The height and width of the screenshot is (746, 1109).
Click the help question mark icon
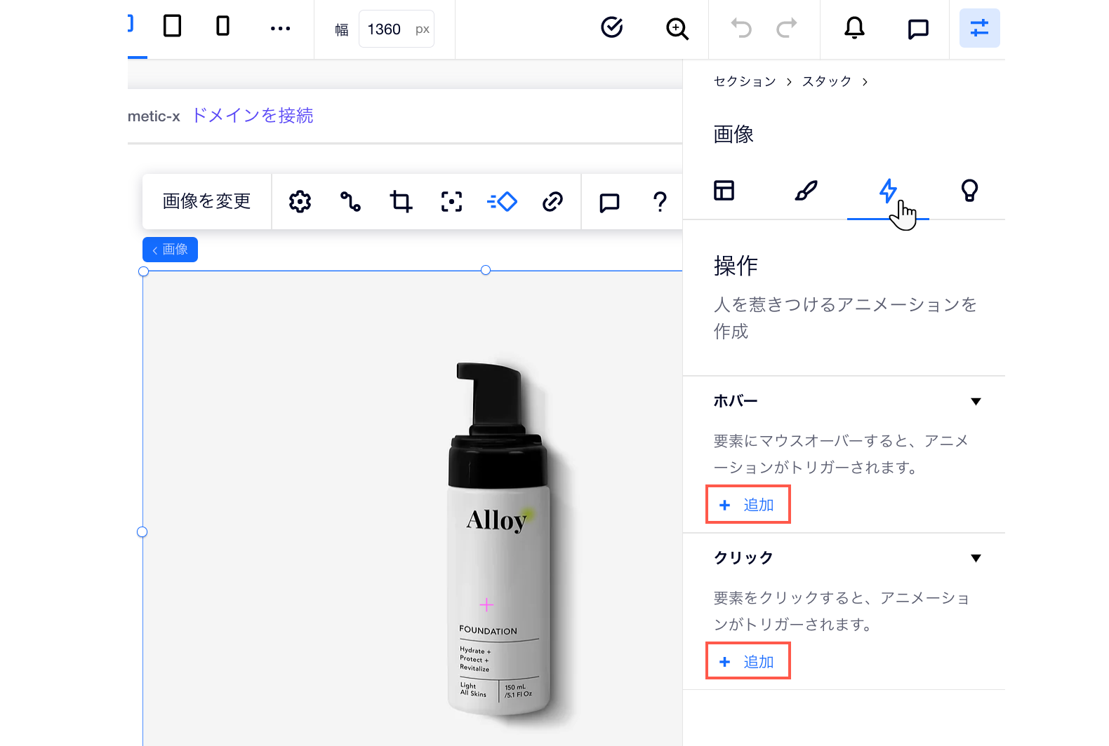tap(660, 202)
